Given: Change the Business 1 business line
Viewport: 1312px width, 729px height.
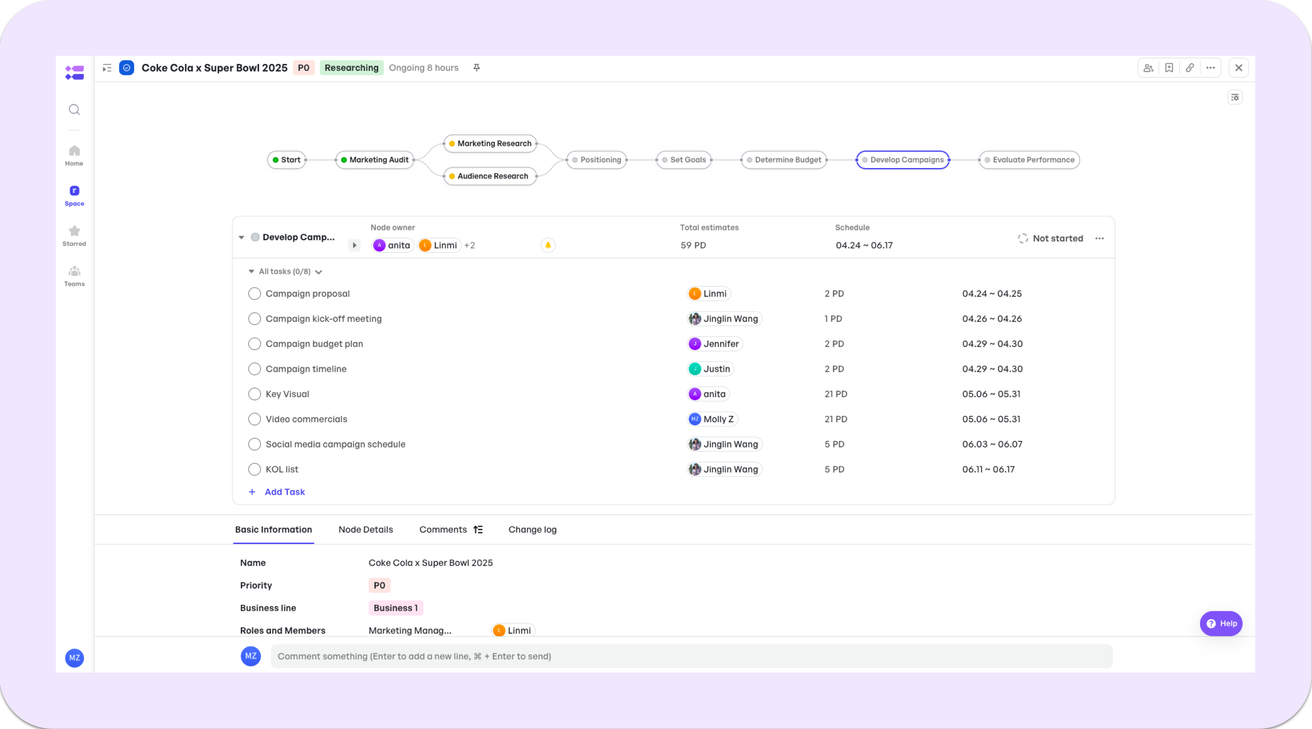Looking at the screenshot, I should coord(396,608).
